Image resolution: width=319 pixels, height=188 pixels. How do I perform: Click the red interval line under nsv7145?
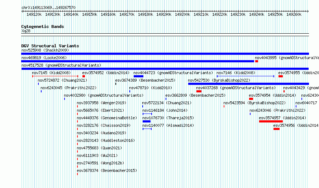point(55,76)
